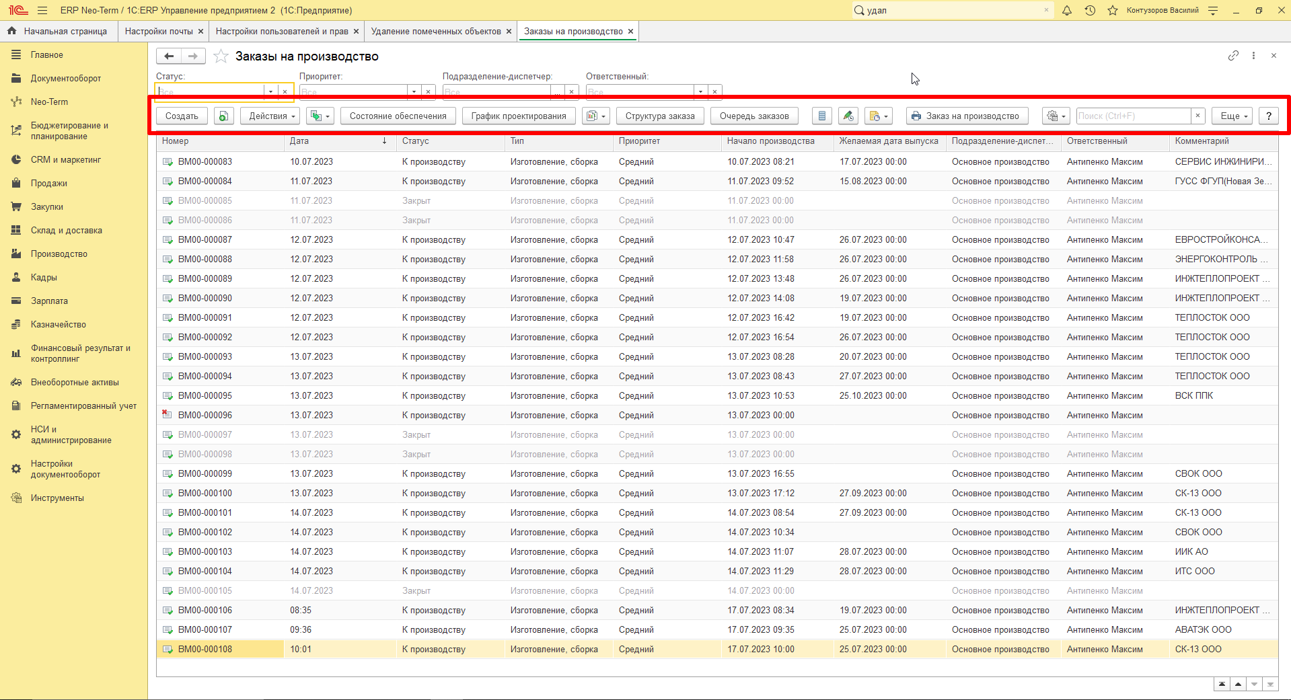Click Структура заказа button
Screen dimensions: 1291x700
tap(660, 116)
